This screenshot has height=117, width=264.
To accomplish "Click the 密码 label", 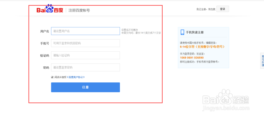I will pos(46,68).
